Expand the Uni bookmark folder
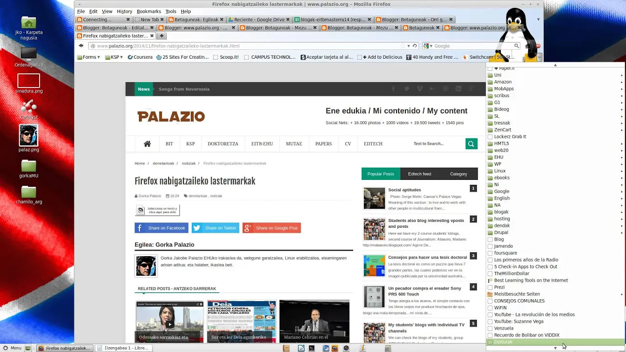 (555, 75)
